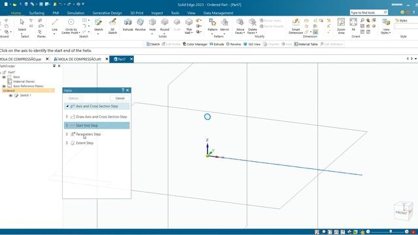418x235 pixels.
Task: Toggle visibility of Base Reference Planes
Action: coord(4,86)
